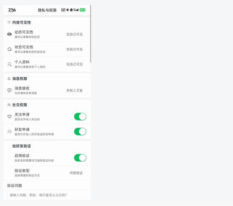Click the crossed-eye icon beside 动态可见性
This screenshot has width=233, height=206.
click(x=9, y=34)
